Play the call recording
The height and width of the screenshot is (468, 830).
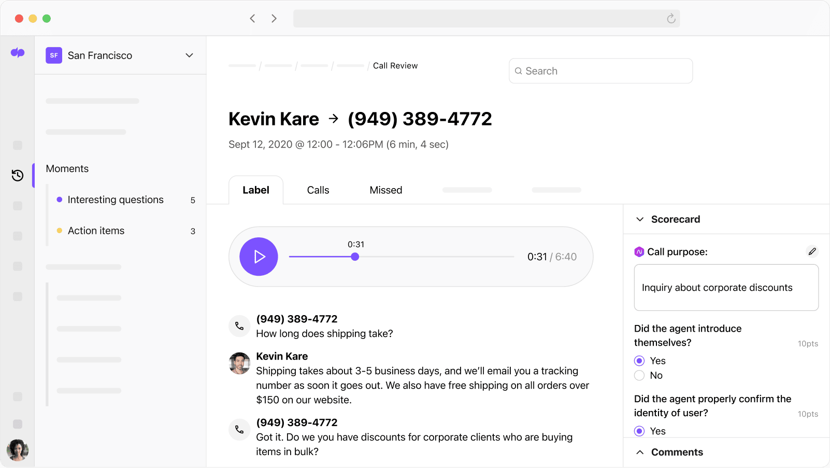259,257
